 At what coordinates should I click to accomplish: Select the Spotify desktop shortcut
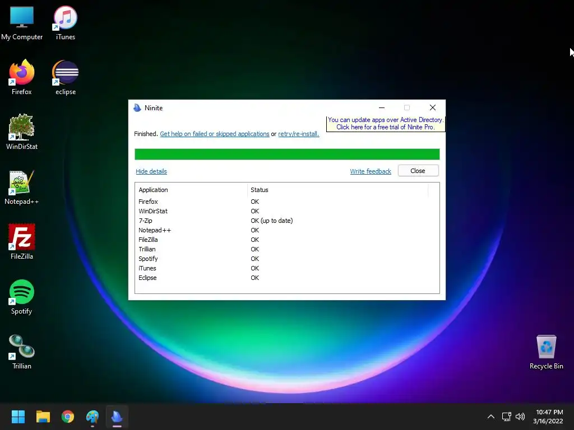tap(22, 297)
